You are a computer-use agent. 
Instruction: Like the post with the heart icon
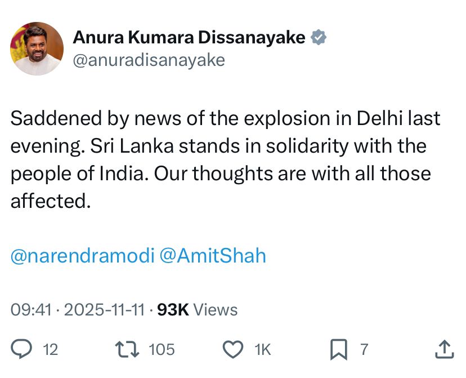[x=233, y=350]
